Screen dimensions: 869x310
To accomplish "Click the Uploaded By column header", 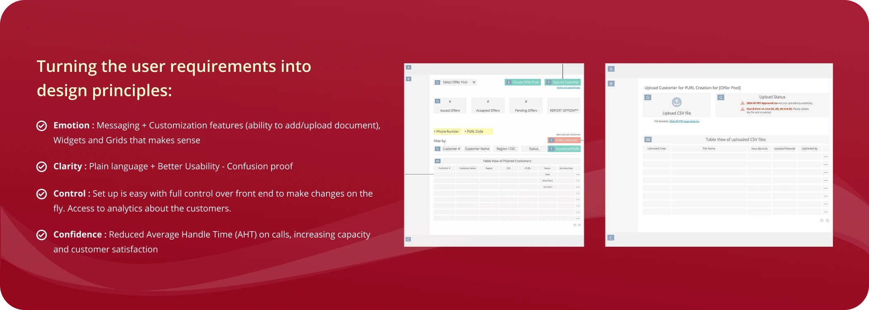I will [x=809, y=148].
